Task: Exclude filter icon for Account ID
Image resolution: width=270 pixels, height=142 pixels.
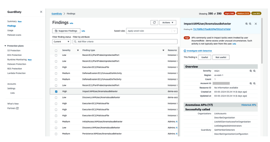Action: coord(254,83)
